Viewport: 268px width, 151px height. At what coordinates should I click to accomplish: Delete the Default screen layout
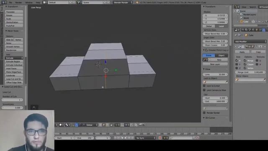(74, 3)
